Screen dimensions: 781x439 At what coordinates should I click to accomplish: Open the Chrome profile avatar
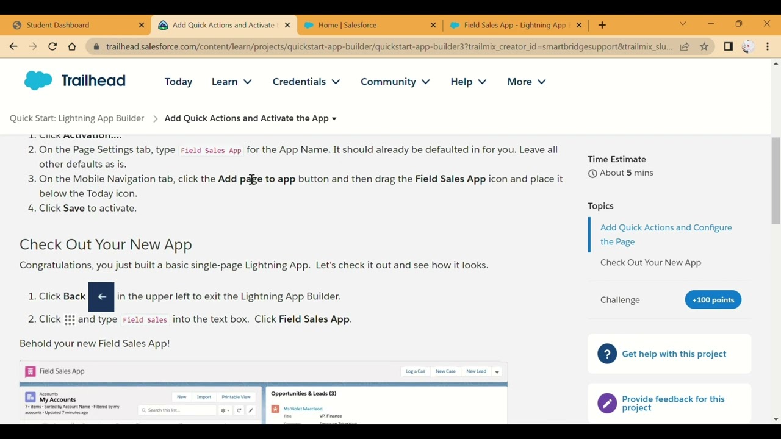748,46
